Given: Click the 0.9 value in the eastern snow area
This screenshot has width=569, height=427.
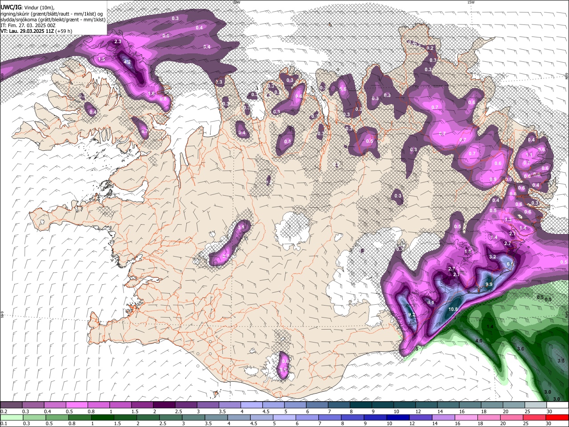Looking at the screenshot, I should 493,179.
